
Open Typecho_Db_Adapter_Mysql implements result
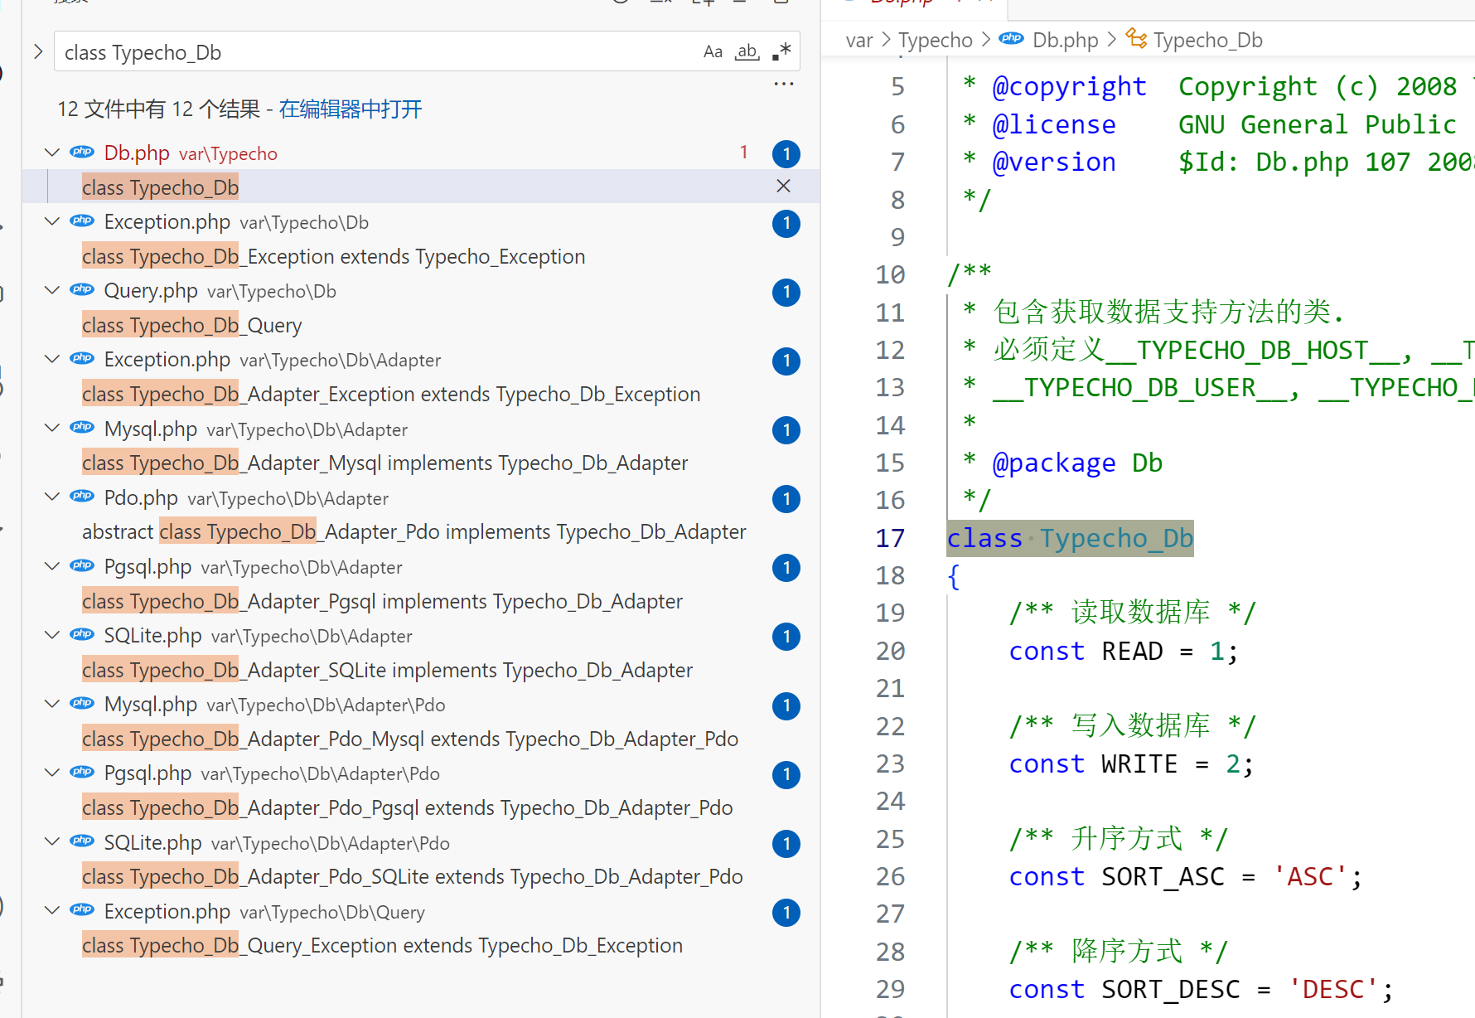384,463
